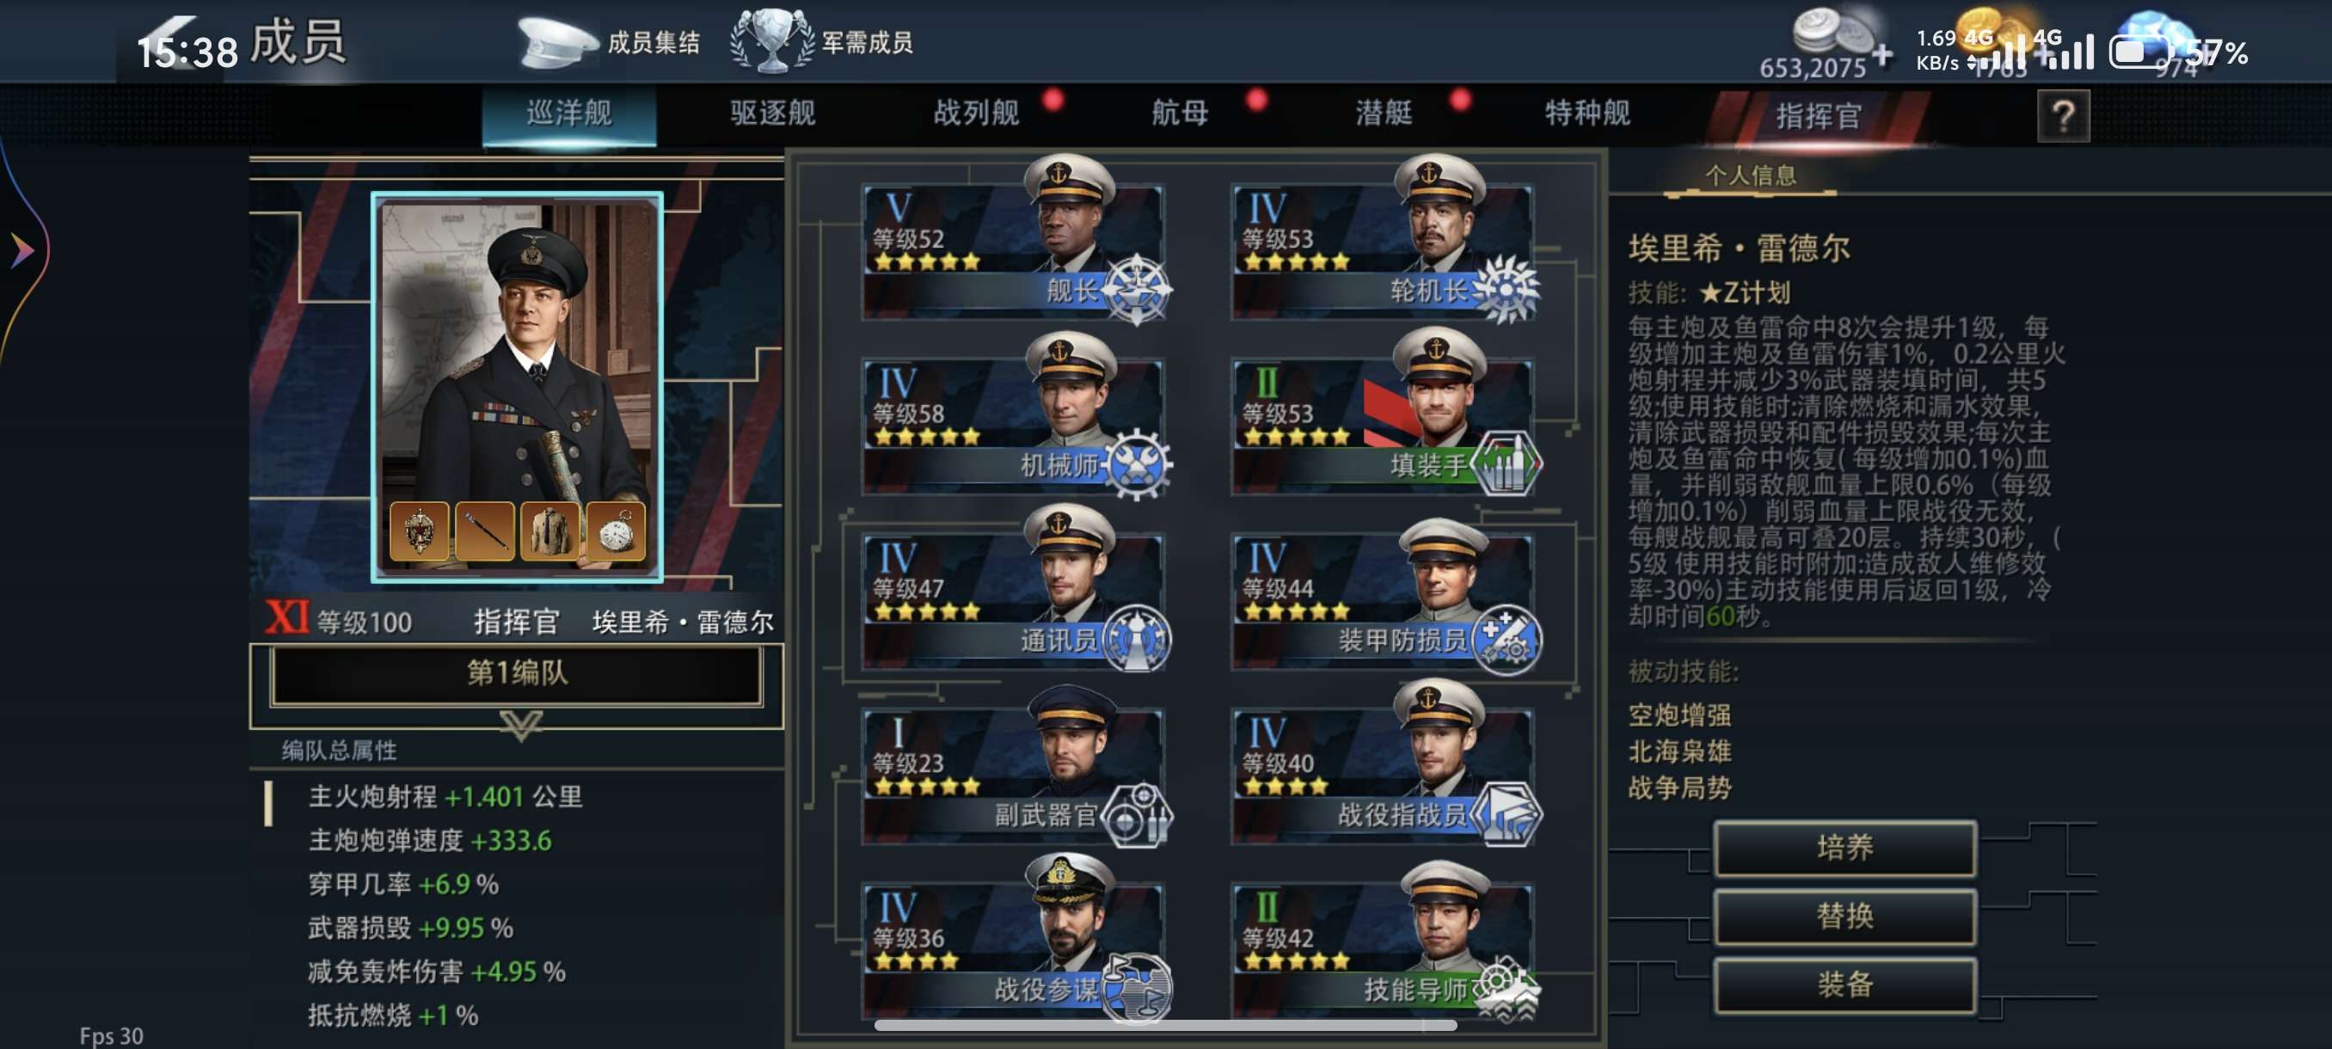Expand the 第1编队 formation chevron

pos(520,725)
